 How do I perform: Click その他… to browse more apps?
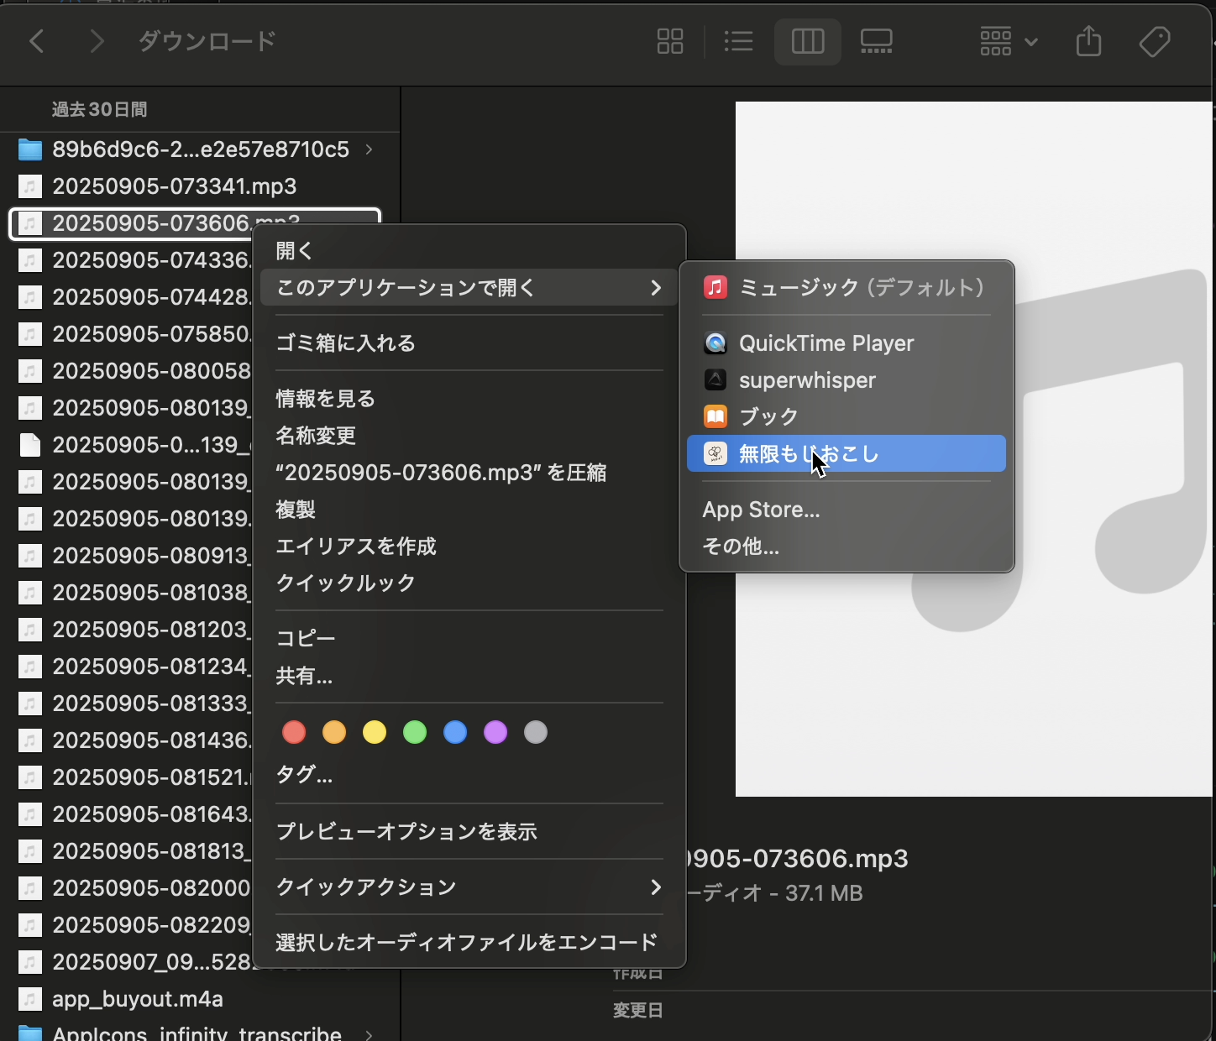740,546
